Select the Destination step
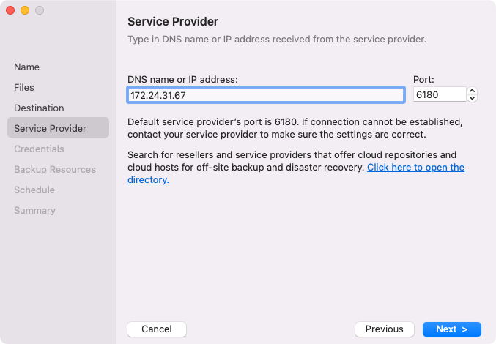Image resolution: width=496 pixels, height=344 pixels. click(x=39, y=108)
